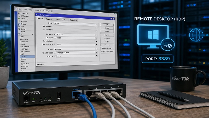Screen dimensions: 209x118
Task: Expand the In. Interface field arrow
Action: [x=96, y=41]
